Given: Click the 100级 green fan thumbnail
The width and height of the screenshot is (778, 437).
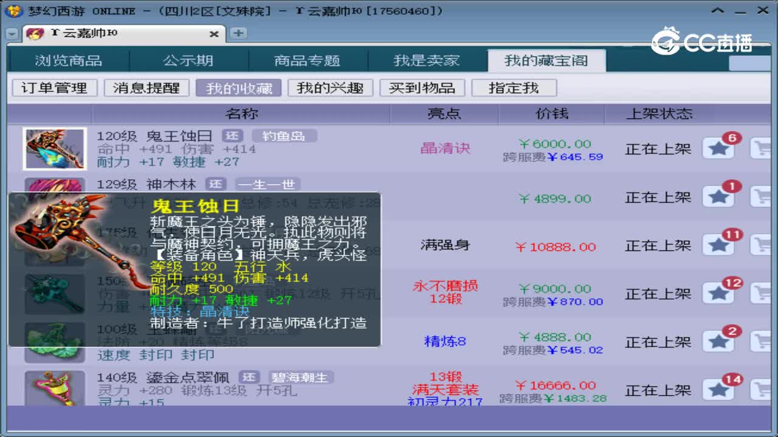Looking at the screenshot, I should click(x=55, y=342).
